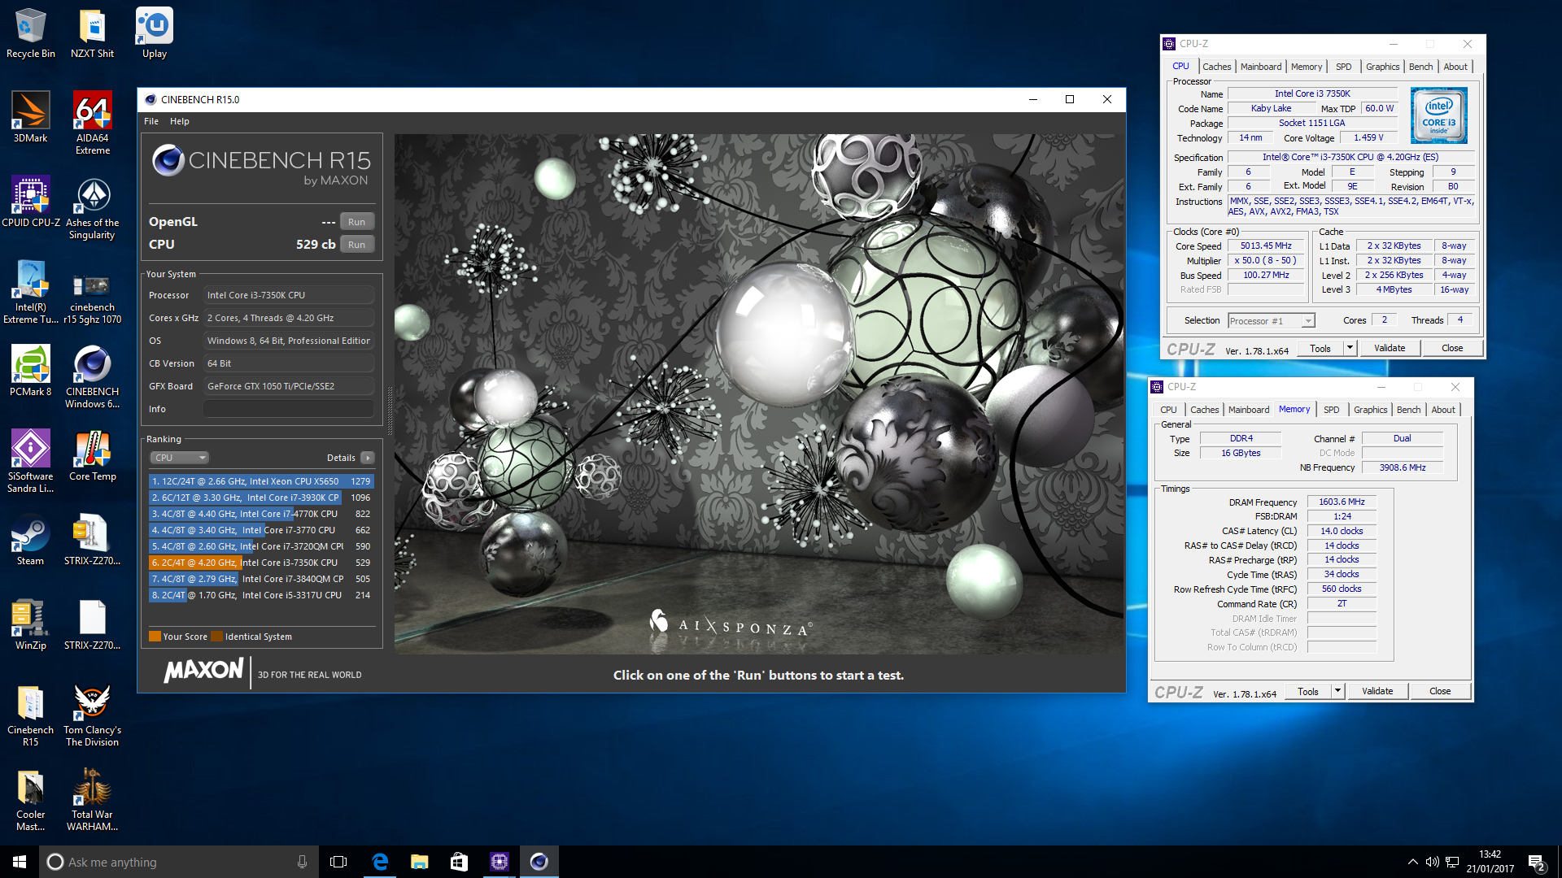Click Close in bottom CPU-Z window
The image size is (1562, 878).
[1440, 692]
